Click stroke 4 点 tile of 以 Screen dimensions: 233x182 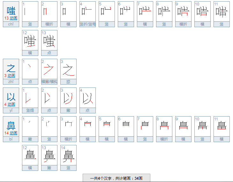(x=87, y=98)
